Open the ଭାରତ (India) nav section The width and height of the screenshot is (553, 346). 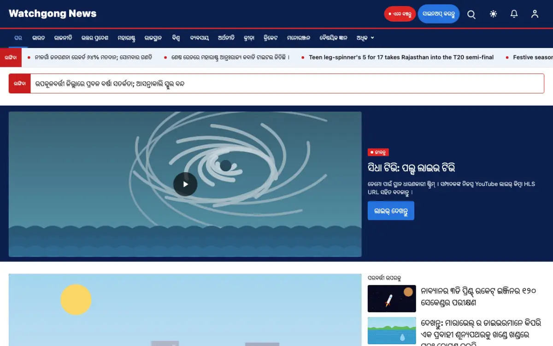[39, 38]
